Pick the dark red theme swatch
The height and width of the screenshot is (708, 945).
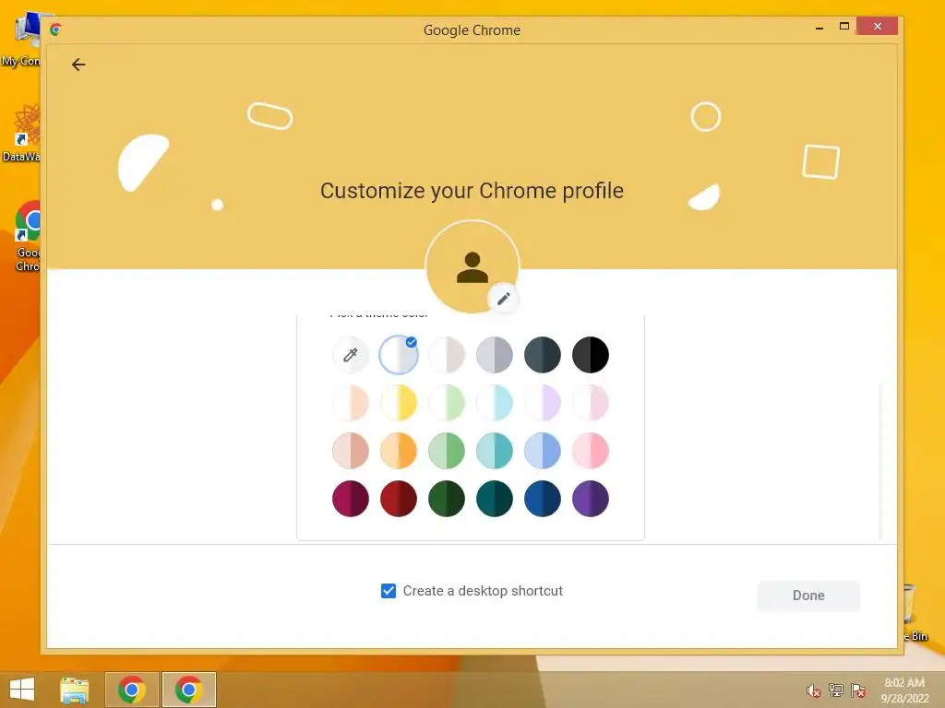[399, 499]
